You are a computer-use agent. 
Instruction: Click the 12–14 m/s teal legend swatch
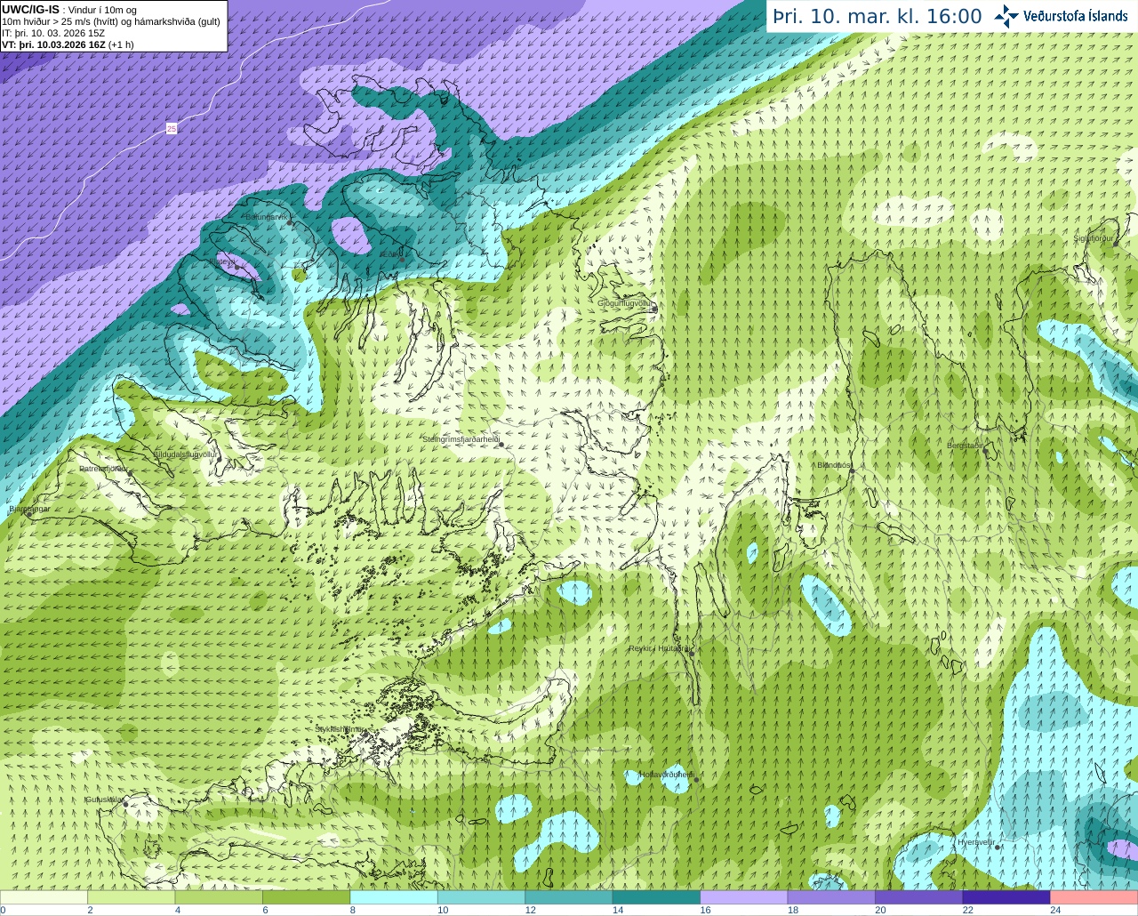pyautogui.click(x=569, y=897)
